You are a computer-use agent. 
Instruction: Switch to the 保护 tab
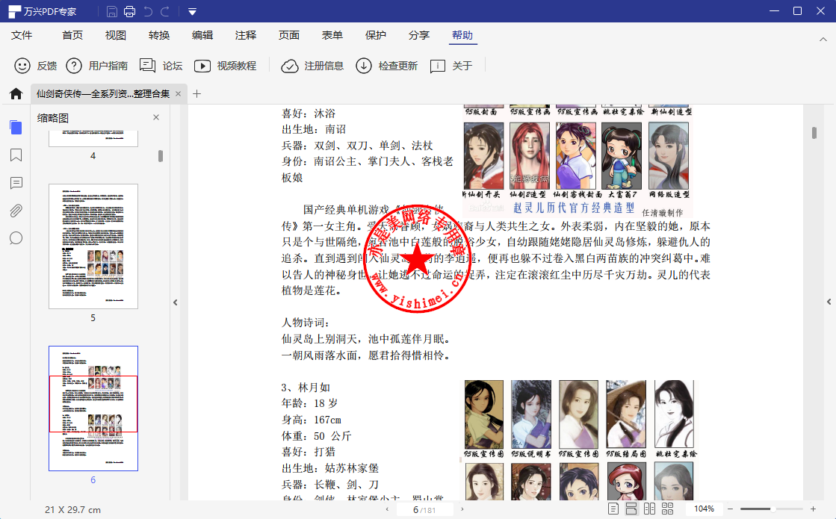376,35
